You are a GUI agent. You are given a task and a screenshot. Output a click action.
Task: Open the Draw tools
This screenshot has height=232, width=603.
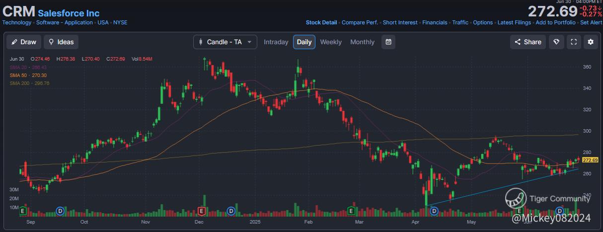24,42
